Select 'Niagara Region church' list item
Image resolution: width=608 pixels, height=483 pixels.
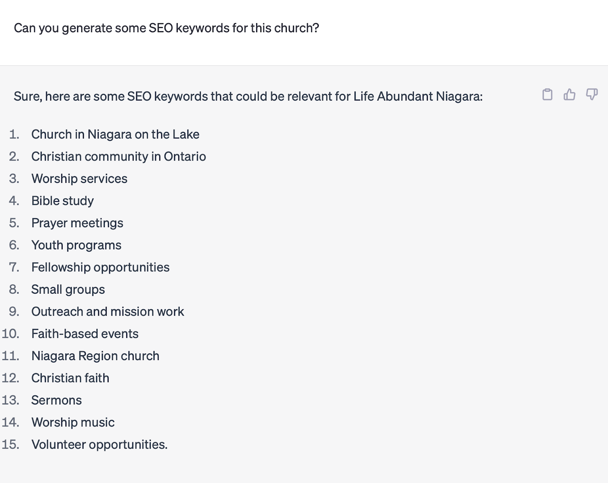click(x=95, y=356)
